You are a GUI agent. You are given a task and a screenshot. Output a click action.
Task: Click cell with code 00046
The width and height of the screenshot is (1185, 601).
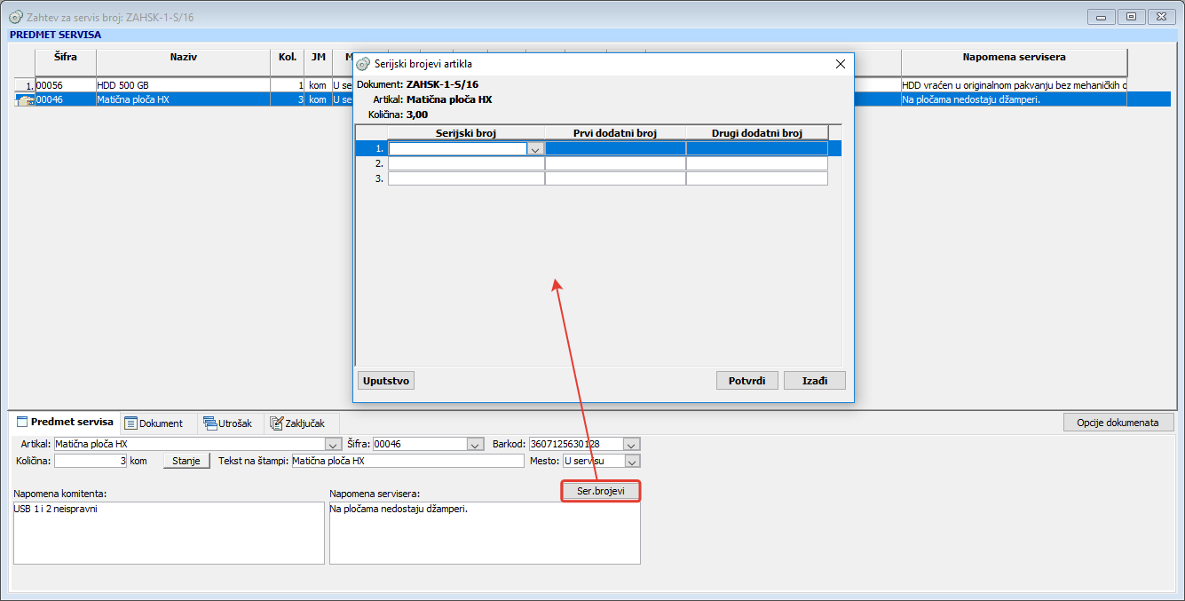65,99
